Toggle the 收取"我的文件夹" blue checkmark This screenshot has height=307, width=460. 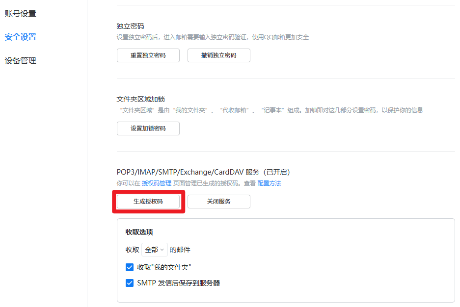(130, 267)
